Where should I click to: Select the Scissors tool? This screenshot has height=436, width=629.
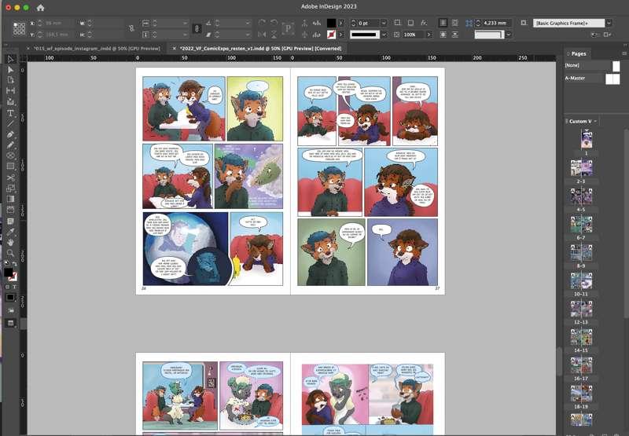tap(10, 178)
